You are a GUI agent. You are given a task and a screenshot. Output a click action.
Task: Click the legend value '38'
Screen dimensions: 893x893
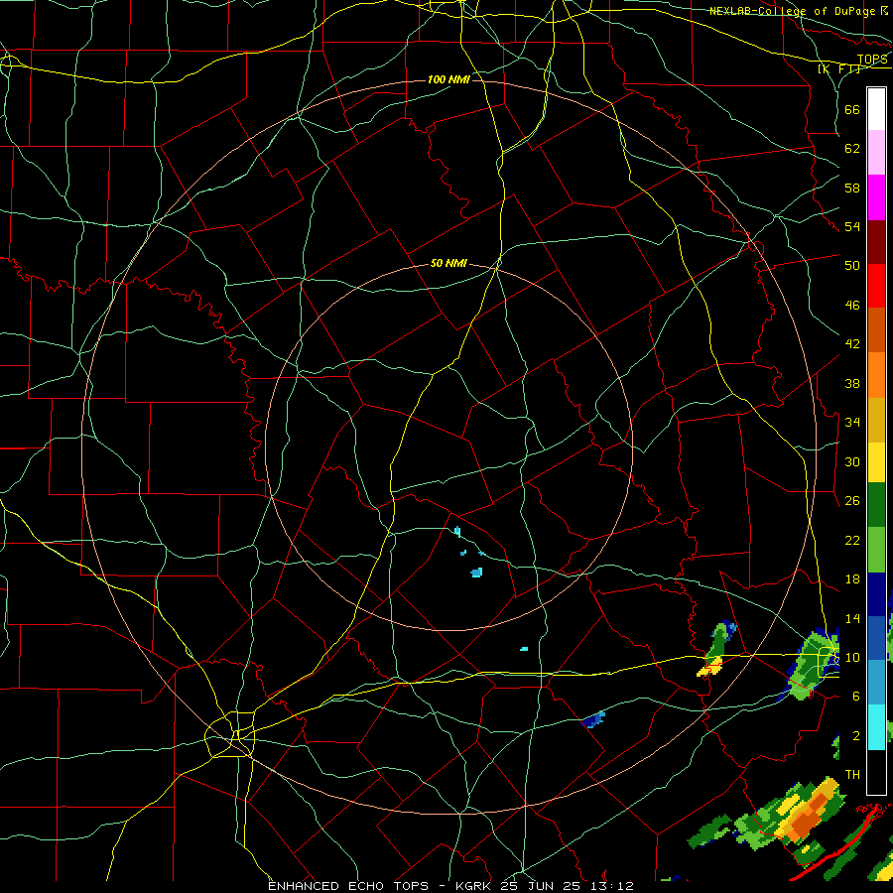[x=852, y=383]
